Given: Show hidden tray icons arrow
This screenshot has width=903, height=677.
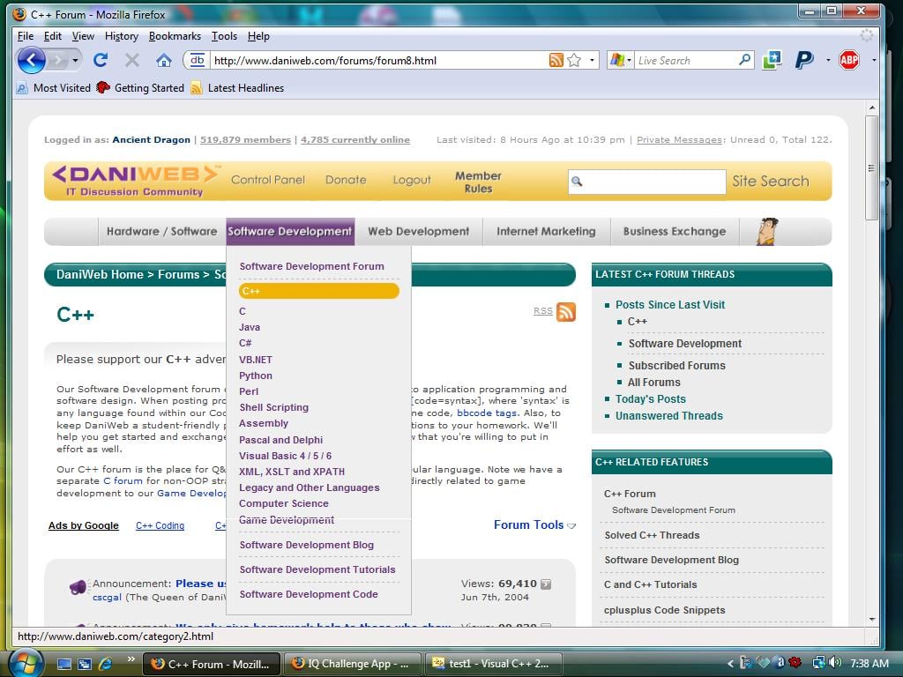Looking at the screenshot, I should 730,663.
